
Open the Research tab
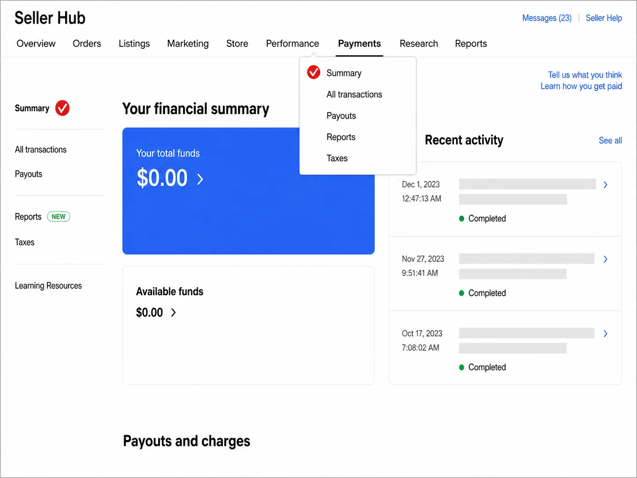coord(419,44)
